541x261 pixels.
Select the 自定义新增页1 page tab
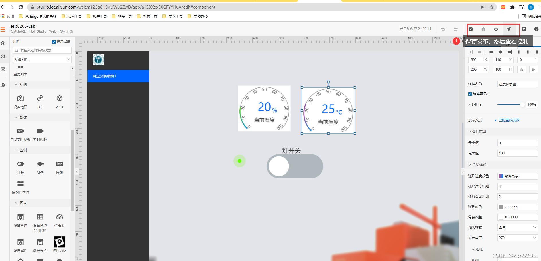118,76
